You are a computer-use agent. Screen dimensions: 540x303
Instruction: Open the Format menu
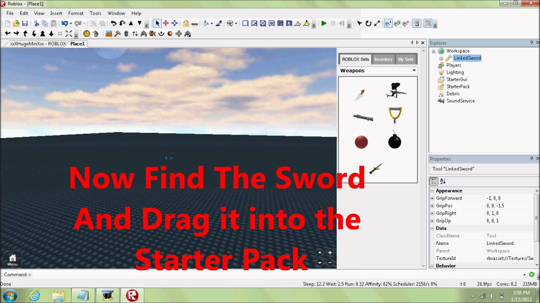pyautogui.click(x=76, y=13)
